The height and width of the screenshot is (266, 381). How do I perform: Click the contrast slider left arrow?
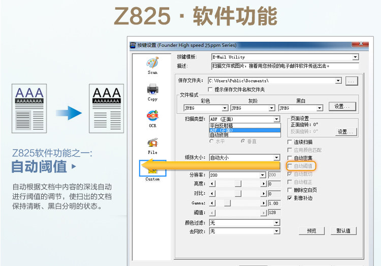[x=212, y=194]
